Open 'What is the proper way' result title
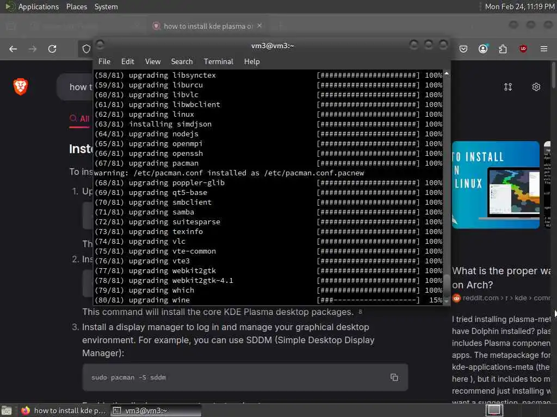This screenshot has width=557, height=417. 501,277
